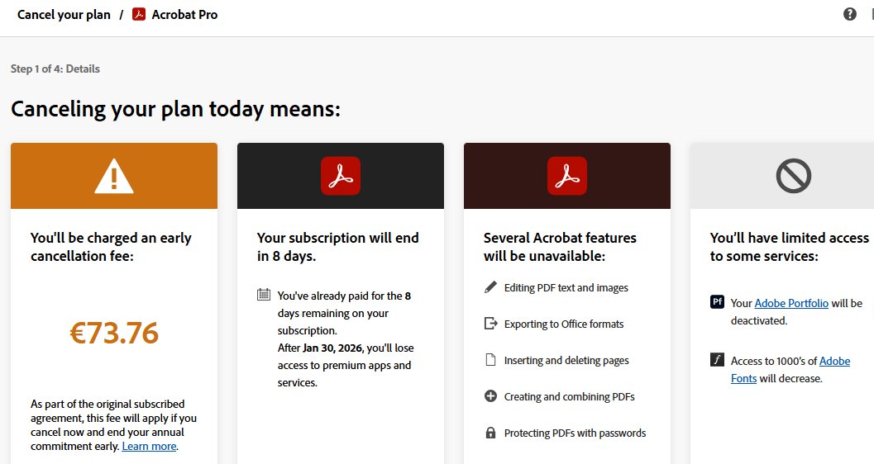The image size is (874, 464).
Task: Click You've already paid for the 8 text
Action: pos(345,296)
